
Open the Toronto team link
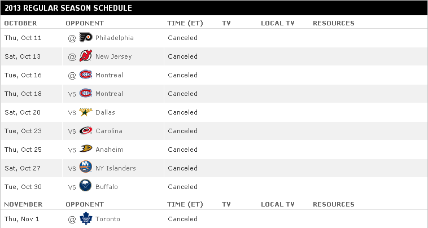point(107,219)
